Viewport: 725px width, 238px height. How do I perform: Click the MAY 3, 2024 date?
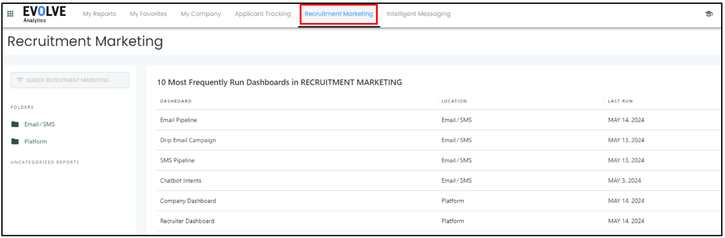point(625,181)
